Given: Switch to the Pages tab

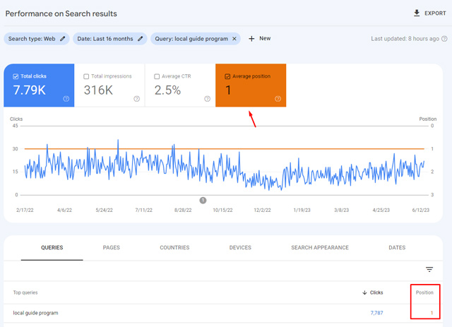Looking at the screenshot, I should (111, 248).
